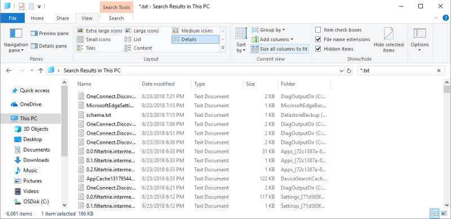Go back with the back arrow
Viewport: 451px width, 219px height.
tap(8, 71)
